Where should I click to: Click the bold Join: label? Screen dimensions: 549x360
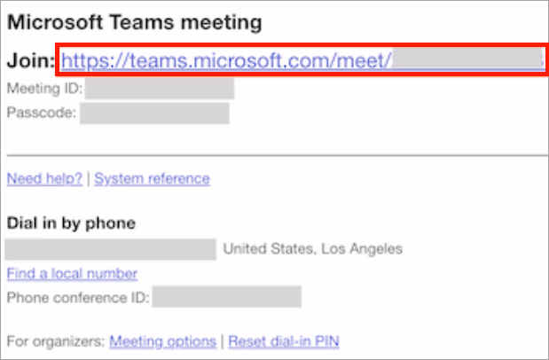[31, 61]
